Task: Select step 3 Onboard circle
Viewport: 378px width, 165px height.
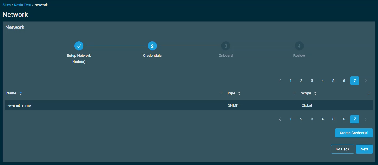Action: [x=226, y=46]
